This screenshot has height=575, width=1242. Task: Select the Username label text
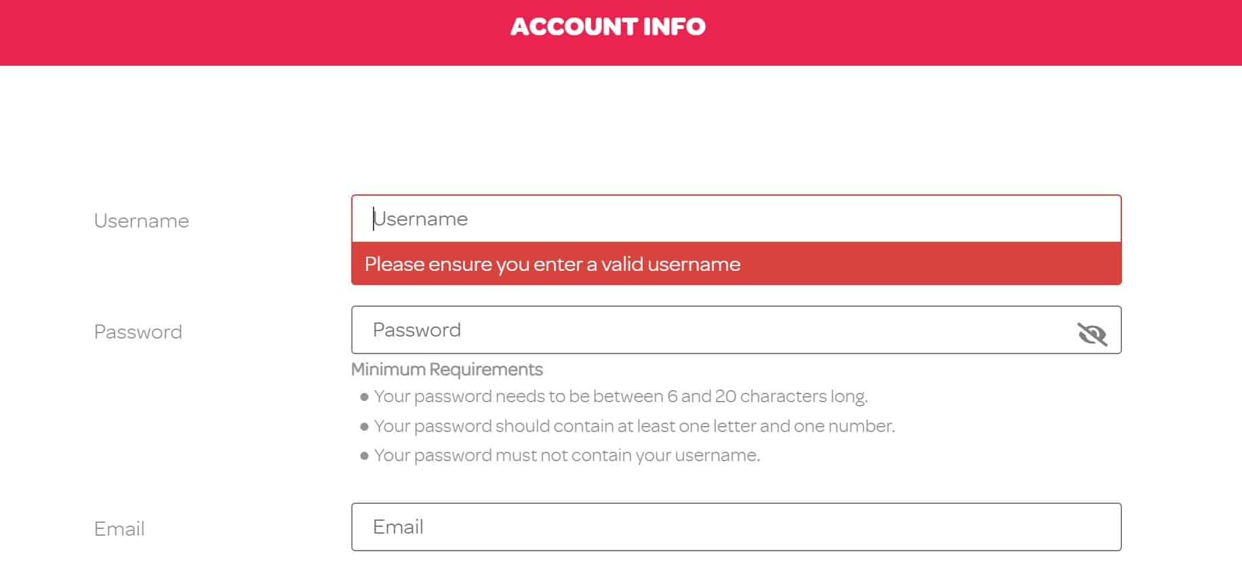click(x=140, y=220)
